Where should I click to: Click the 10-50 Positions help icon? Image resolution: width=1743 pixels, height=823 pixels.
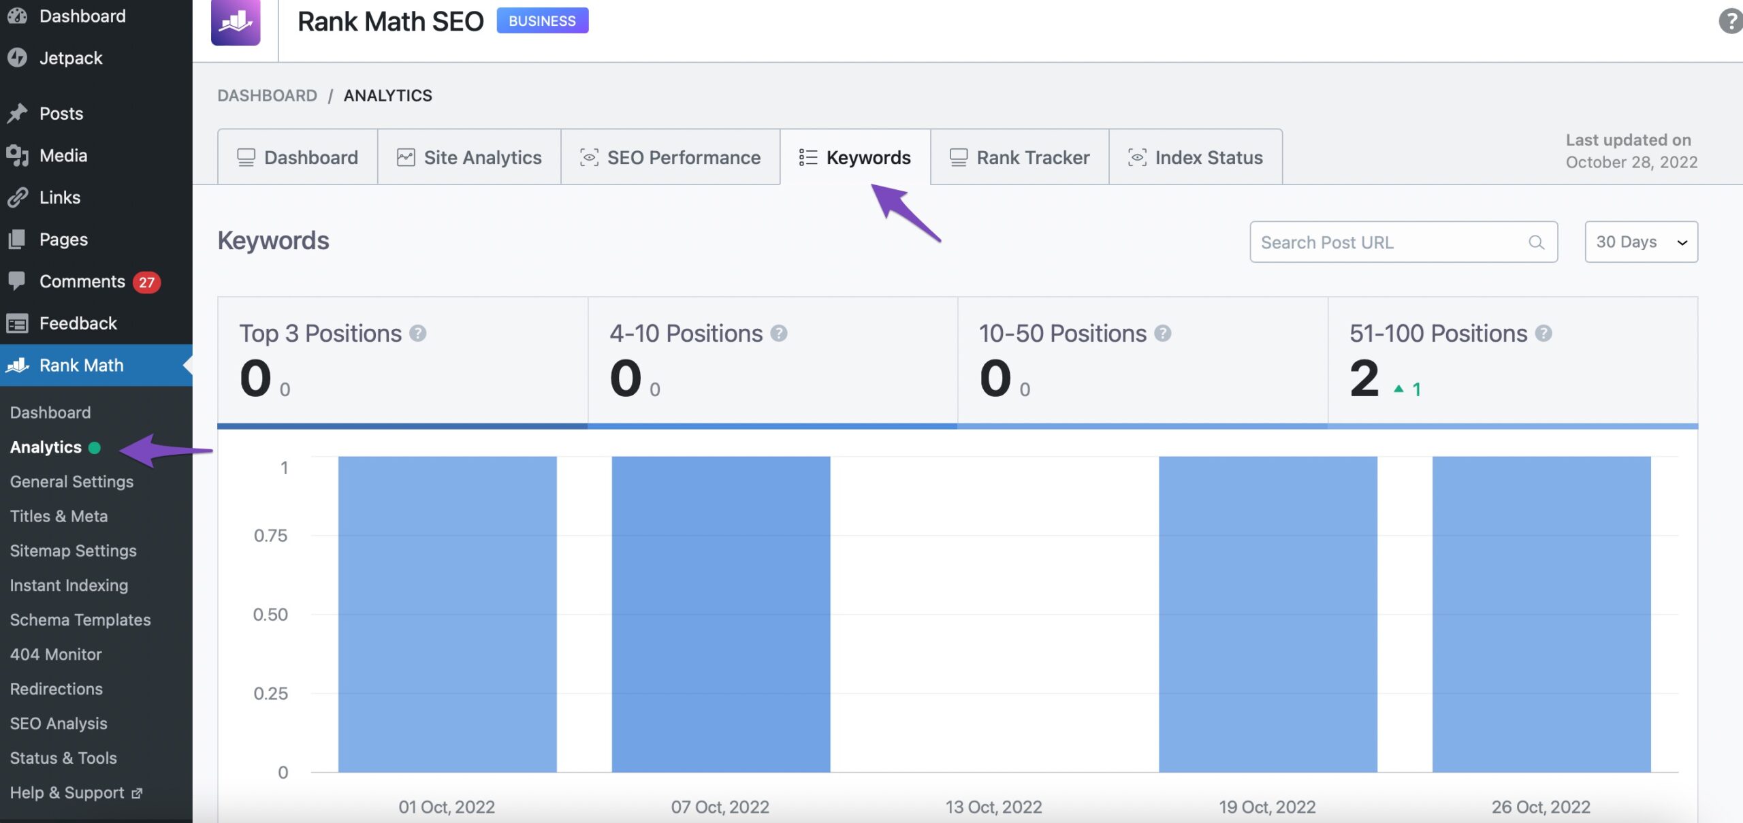[1163, 334]
